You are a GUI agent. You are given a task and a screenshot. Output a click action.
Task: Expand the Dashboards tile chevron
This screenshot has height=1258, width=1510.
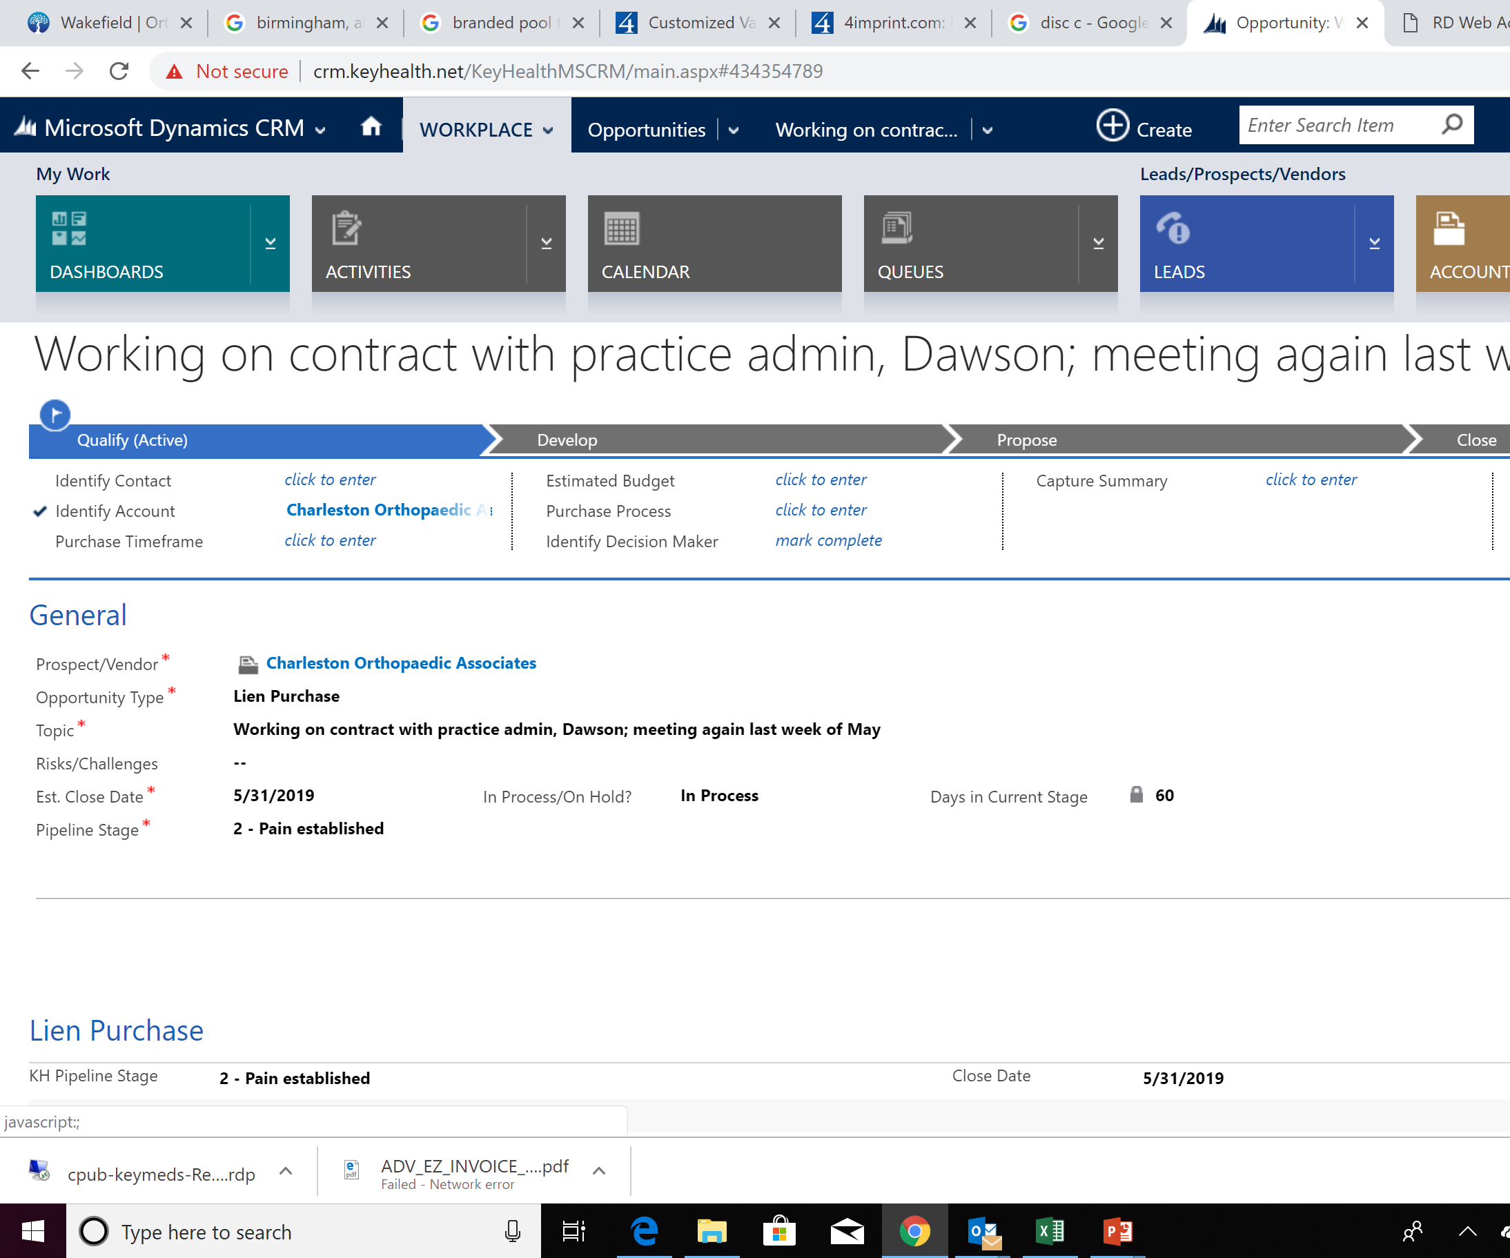point(271,242)
